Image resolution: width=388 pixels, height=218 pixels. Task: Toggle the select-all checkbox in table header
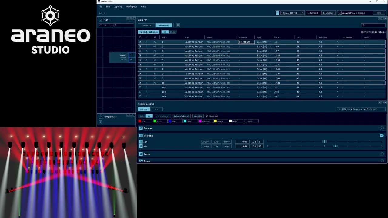point(140,37)
